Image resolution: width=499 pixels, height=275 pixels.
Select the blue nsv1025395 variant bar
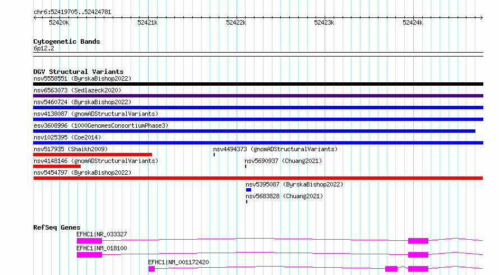[258, 143]
